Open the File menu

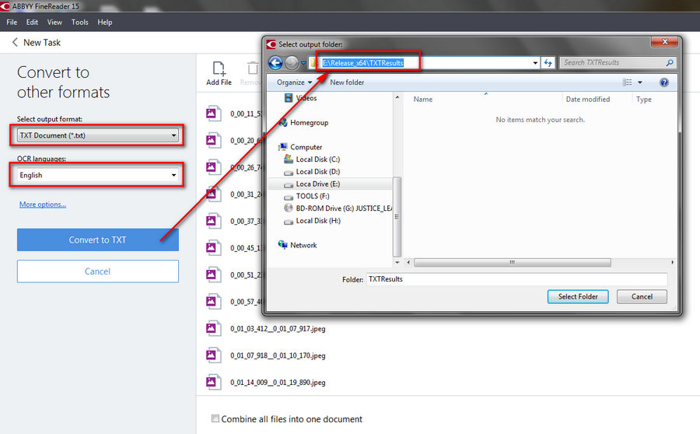point(12,23)
